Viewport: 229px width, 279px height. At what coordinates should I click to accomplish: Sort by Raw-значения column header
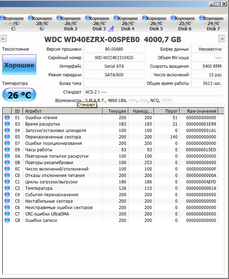[x=202, y=111]
